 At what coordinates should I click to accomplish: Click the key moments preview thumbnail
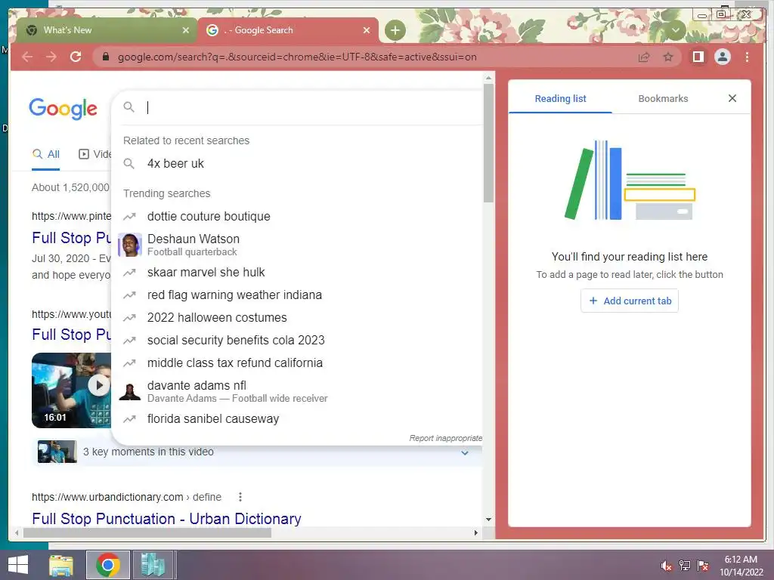tap(57, 452)
